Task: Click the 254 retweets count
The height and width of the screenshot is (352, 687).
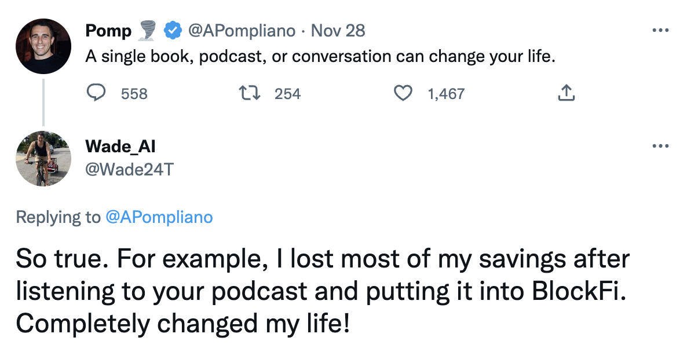Action: click(287, 94)
